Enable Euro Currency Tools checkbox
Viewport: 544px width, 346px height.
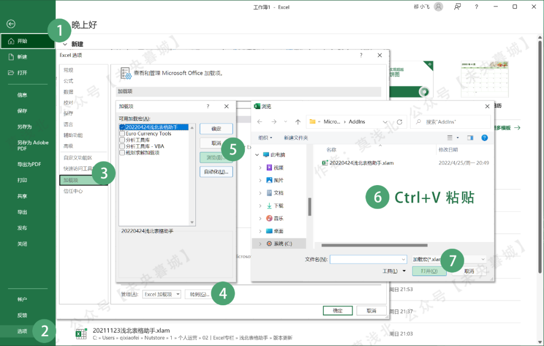tap(122, 133)
